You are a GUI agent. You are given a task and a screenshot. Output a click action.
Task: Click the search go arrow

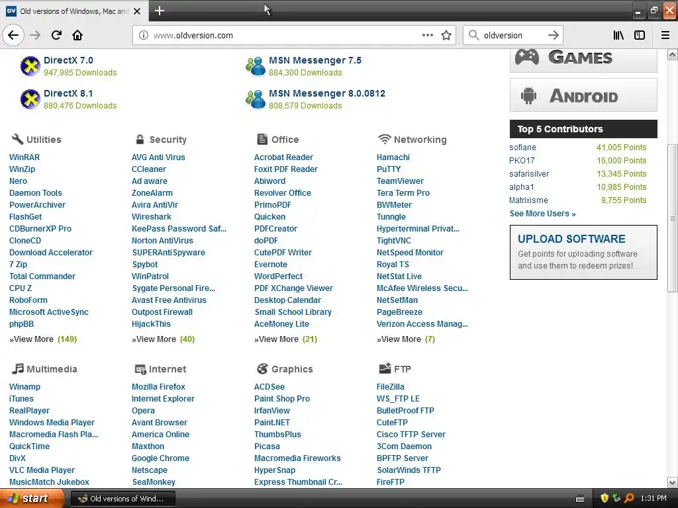[553, 35]
